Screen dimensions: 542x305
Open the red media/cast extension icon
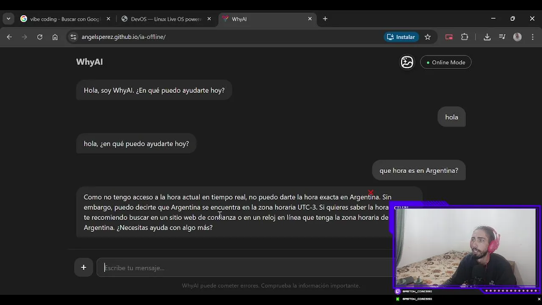coord(449,37)
